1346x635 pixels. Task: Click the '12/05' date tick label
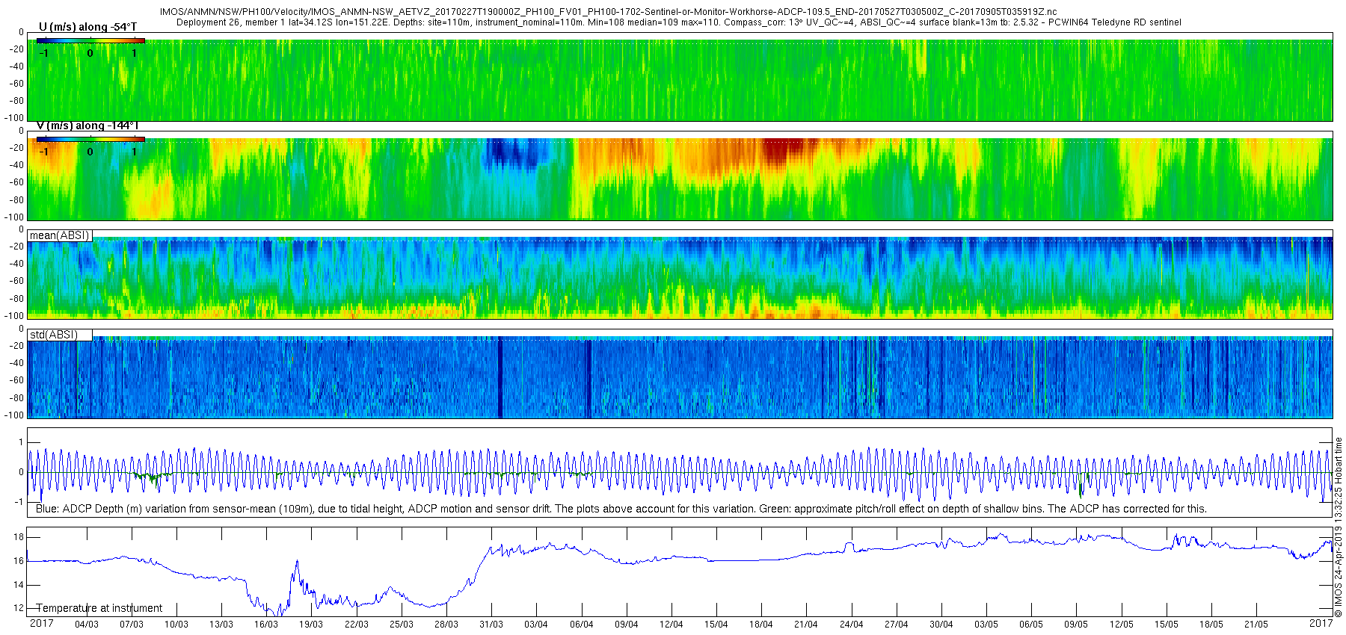click(x=1122, y=625)
